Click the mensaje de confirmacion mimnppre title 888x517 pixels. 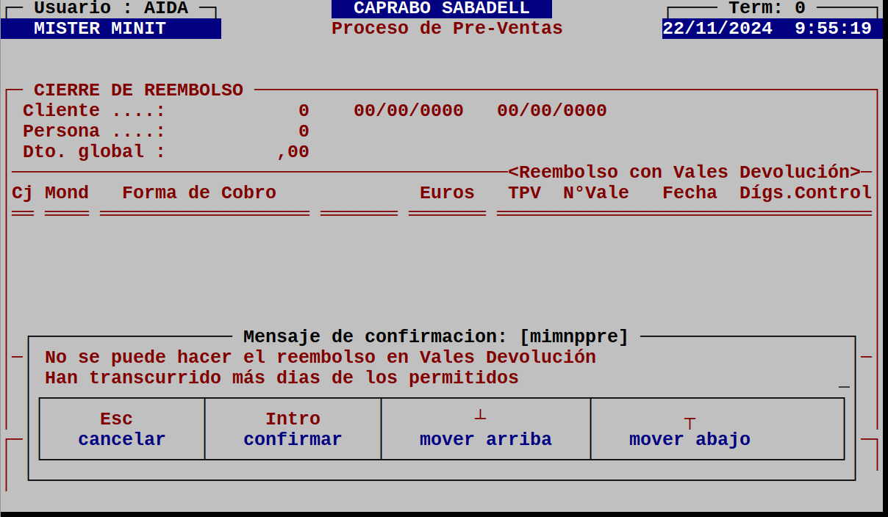pyautogui.click(x=434, y=336)
